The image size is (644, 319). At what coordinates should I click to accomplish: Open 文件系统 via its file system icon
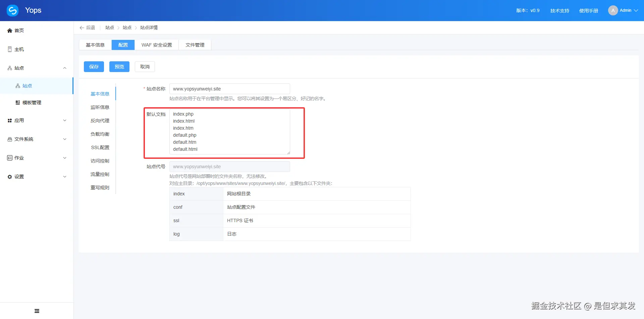pyautogui.click(x=9, y=139)
